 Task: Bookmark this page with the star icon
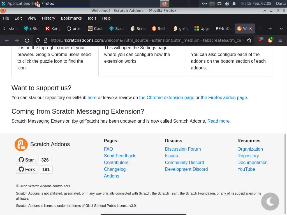pyautogui.click(x=249, y=40)
